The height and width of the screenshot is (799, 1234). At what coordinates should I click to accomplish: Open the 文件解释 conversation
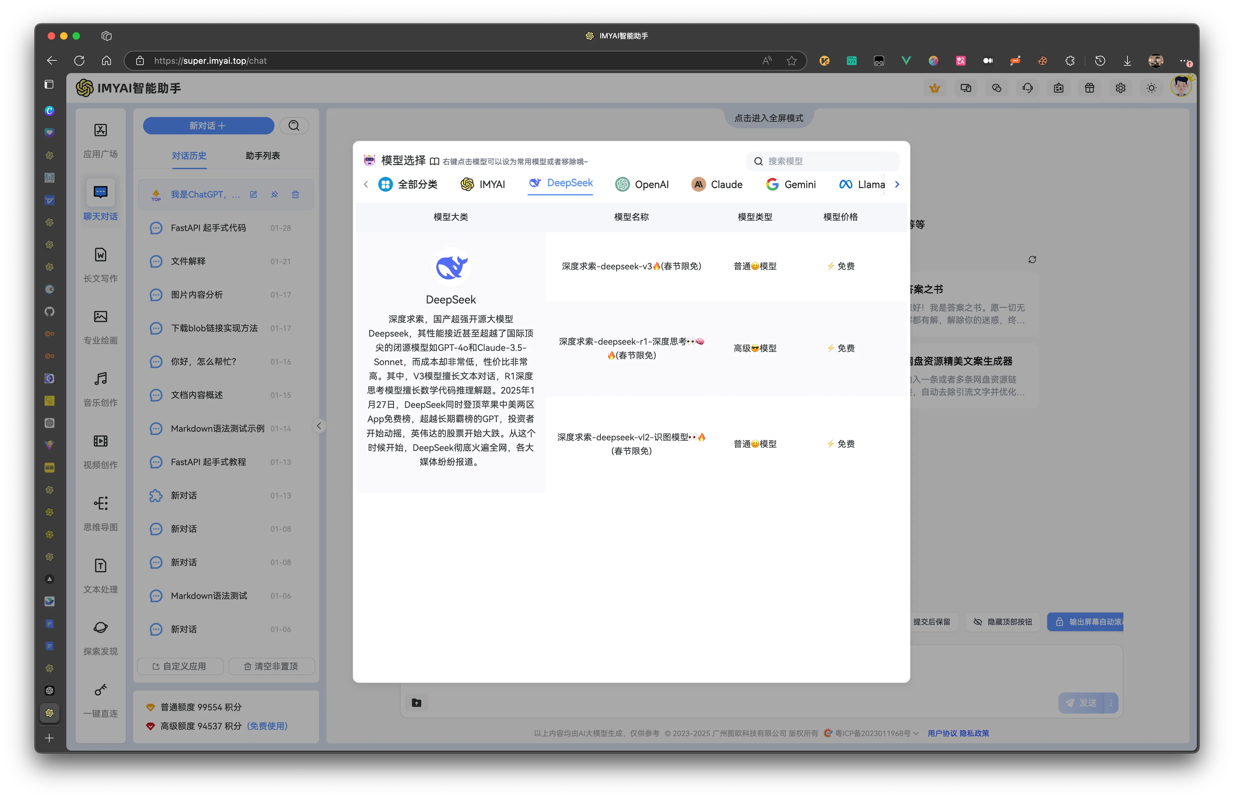pyautogui.click(x=225, y=261)
